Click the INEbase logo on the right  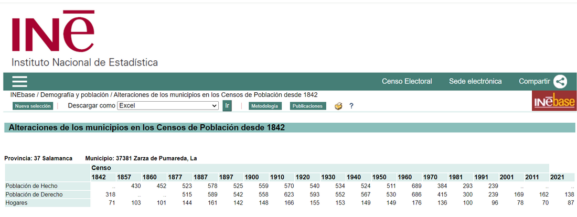pyautogui.click(x=553, y=101)
